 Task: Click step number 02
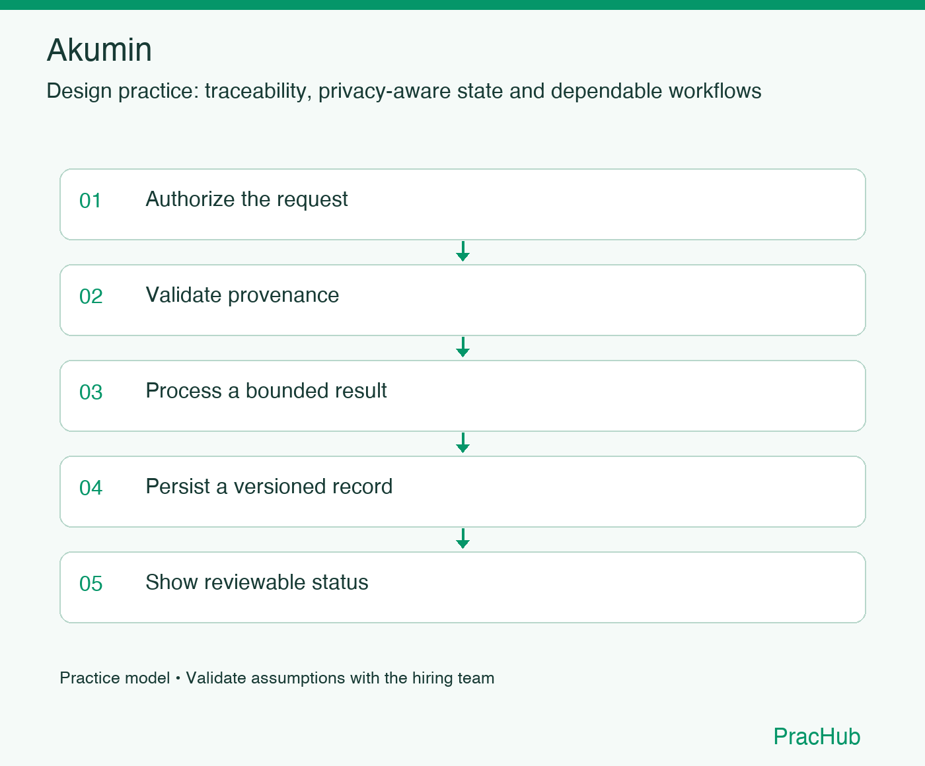(x=91, y=296)
